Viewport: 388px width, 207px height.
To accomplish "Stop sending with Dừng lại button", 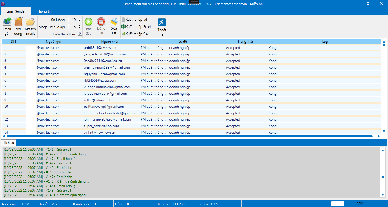I will [101, 26].
